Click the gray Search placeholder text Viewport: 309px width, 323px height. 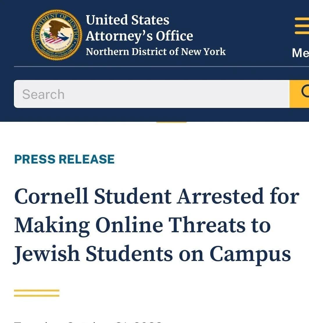tap(43, 94)
